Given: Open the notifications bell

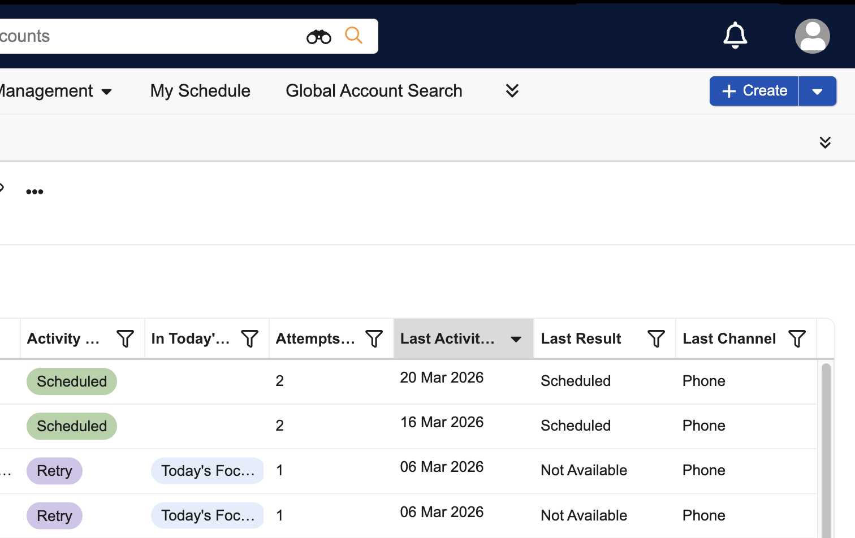Looking at the screenshot, I should (735, 36).
